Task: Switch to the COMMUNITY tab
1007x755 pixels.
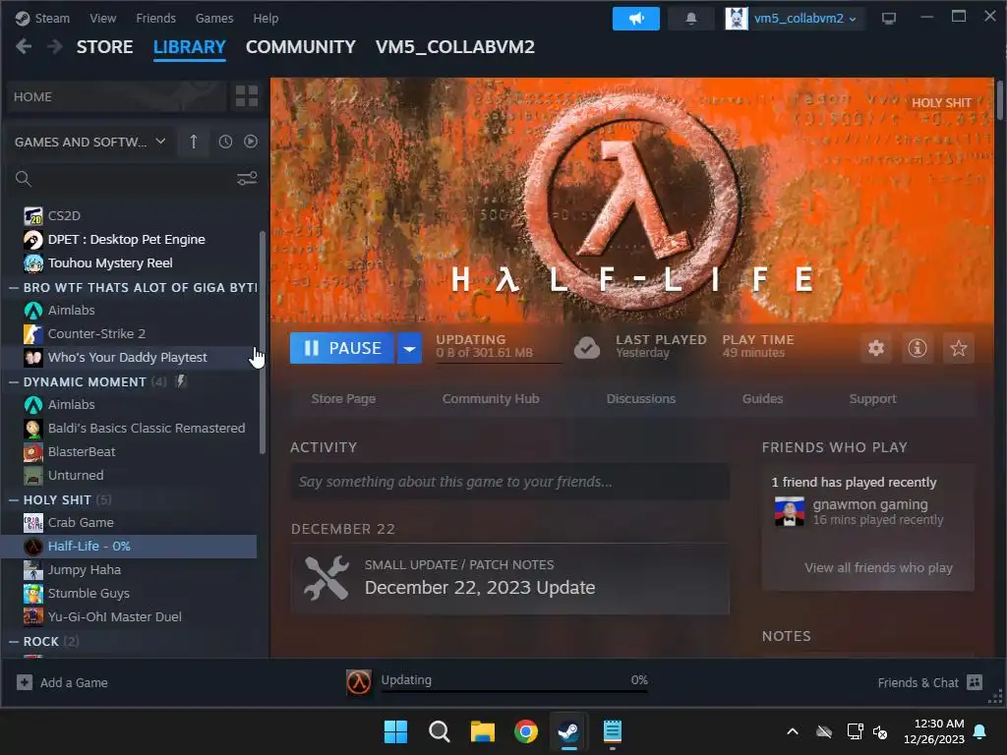Action: pos(301,47)
